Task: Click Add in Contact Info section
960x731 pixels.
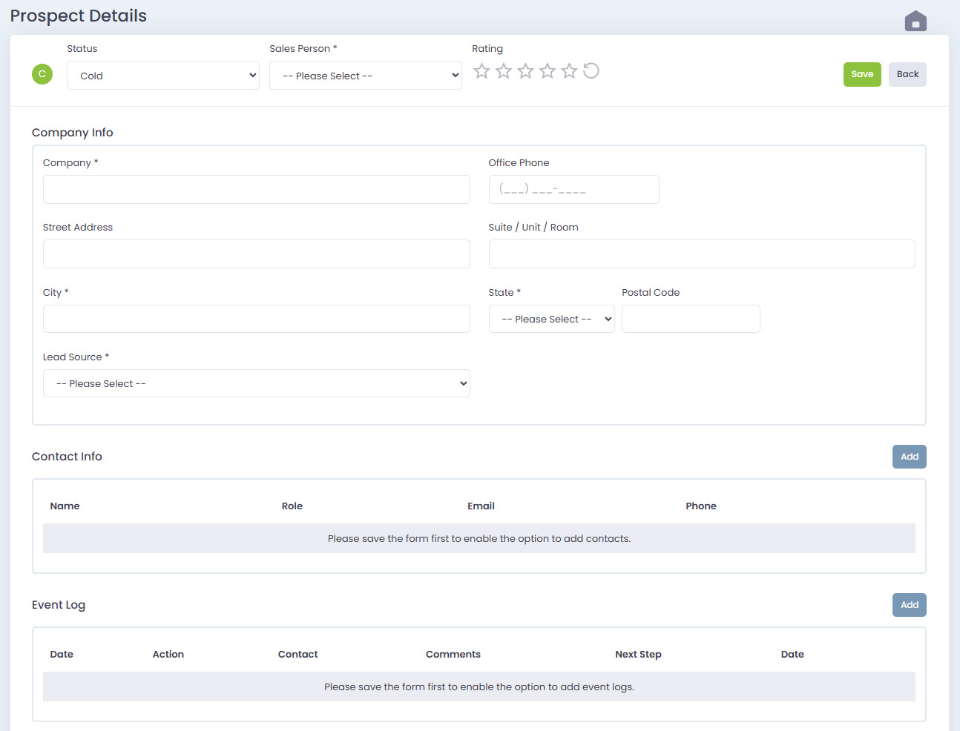Action: point(909,457)
